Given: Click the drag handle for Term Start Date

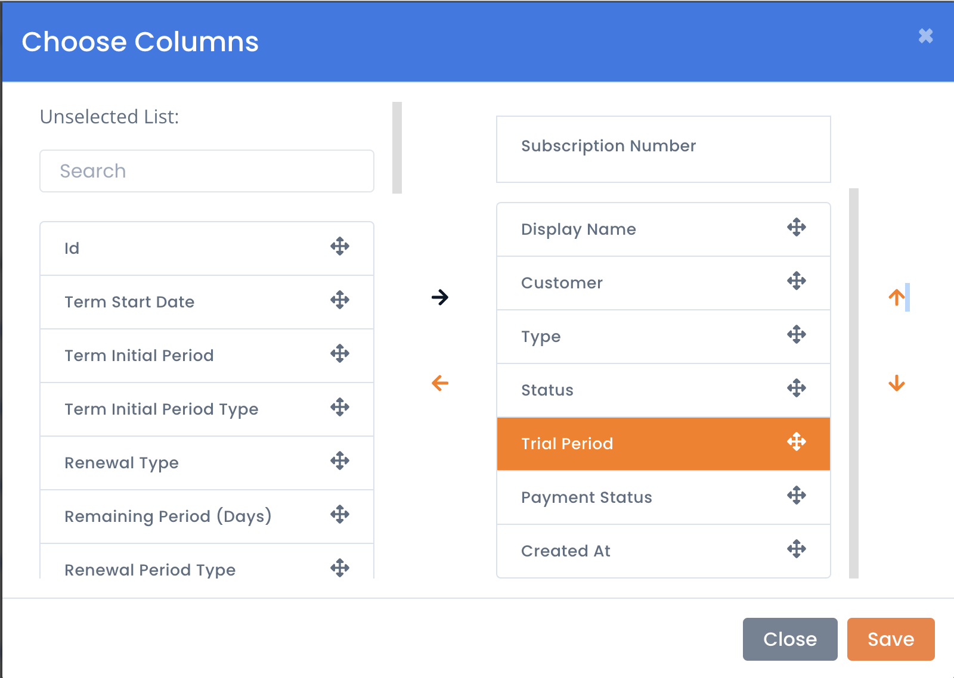Looking at the screenshot, I should (x=340, y=300).
